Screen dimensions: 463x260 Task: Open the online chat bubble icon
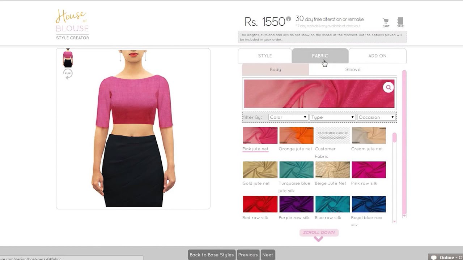click(433, 257)
